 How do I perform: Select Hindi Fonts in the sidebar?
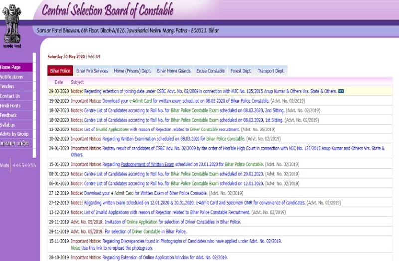click(x=10, y=106)
